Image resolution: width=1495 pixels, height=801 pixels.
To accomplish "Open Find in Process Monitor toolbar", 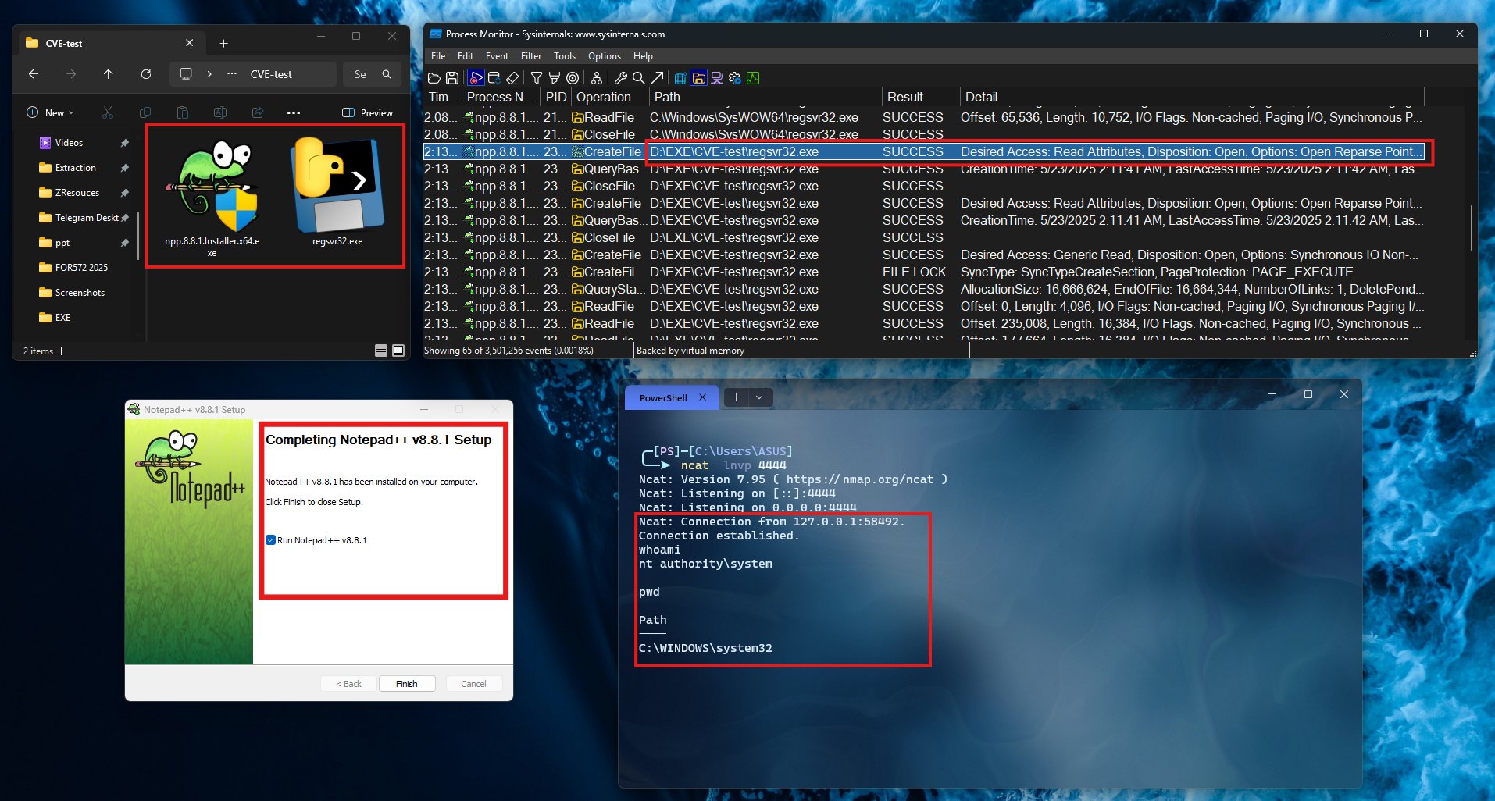I will click(x=639, y=78).
